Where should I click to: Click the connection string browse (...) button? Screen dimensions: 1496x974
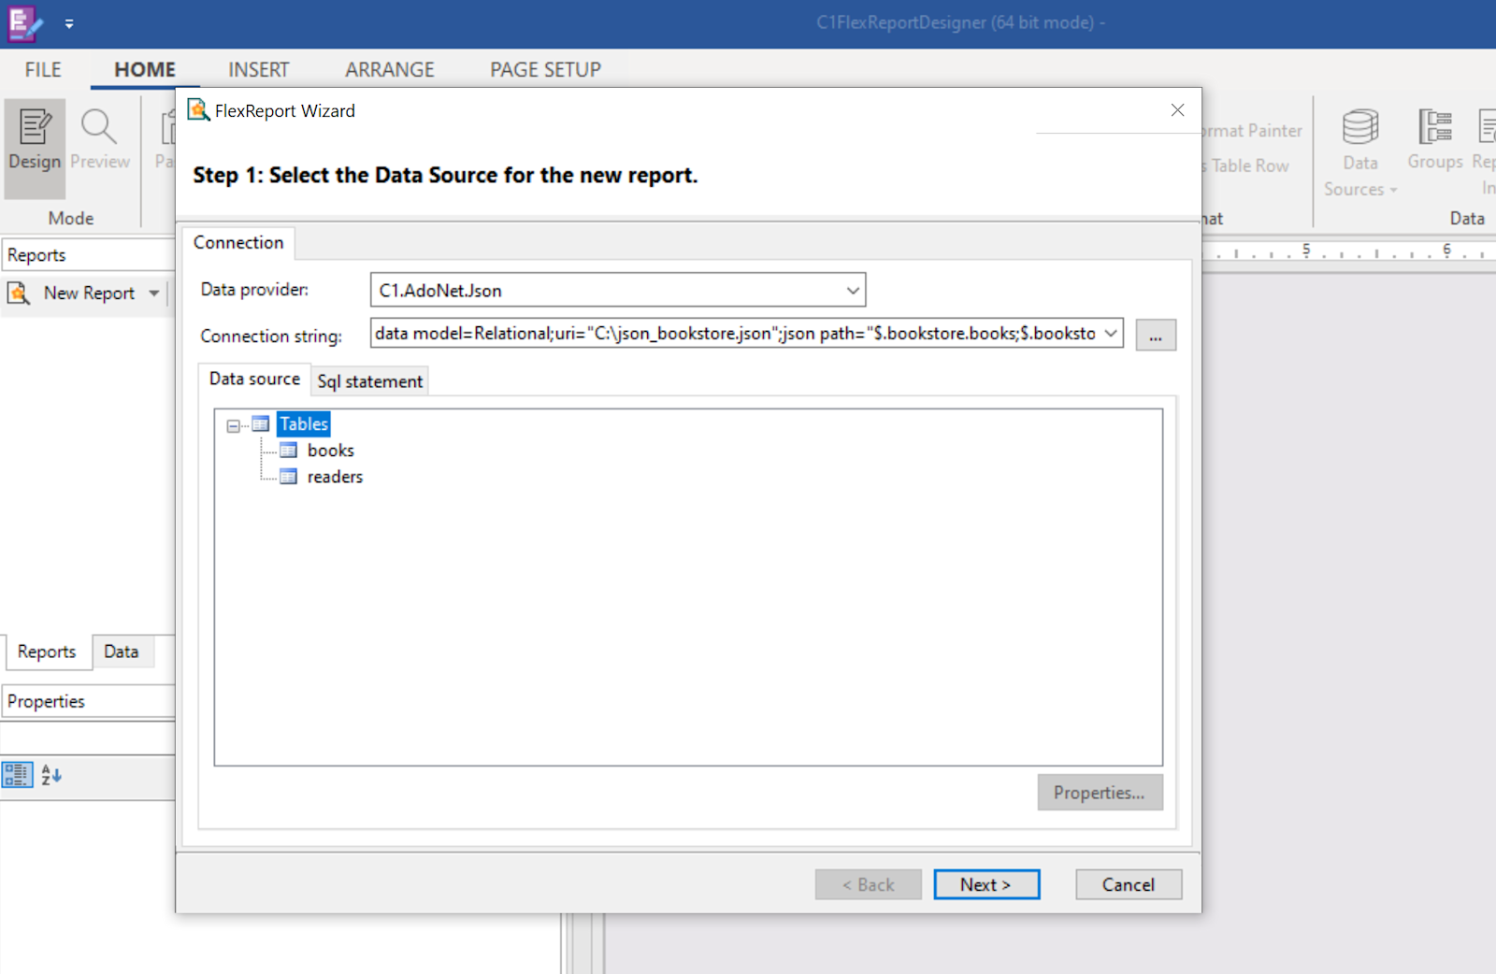[1156, 335]
